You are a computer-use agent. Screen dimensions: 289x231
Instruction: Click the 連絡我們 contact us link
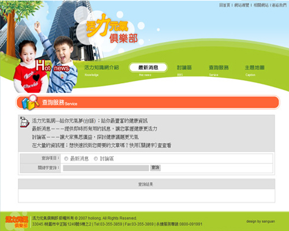click(x=279, y=5)
